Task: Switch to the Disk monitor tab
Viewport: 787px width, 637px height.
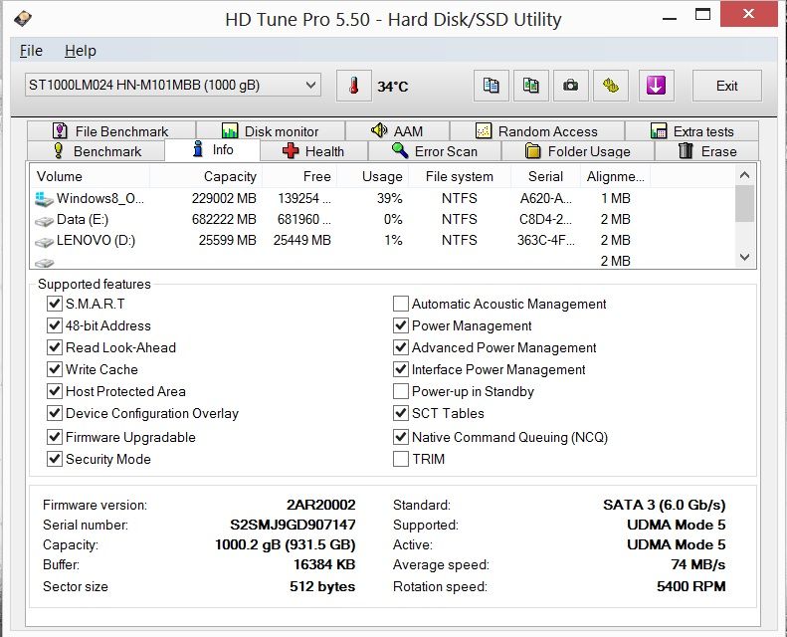Action: (x=271, y=131)
